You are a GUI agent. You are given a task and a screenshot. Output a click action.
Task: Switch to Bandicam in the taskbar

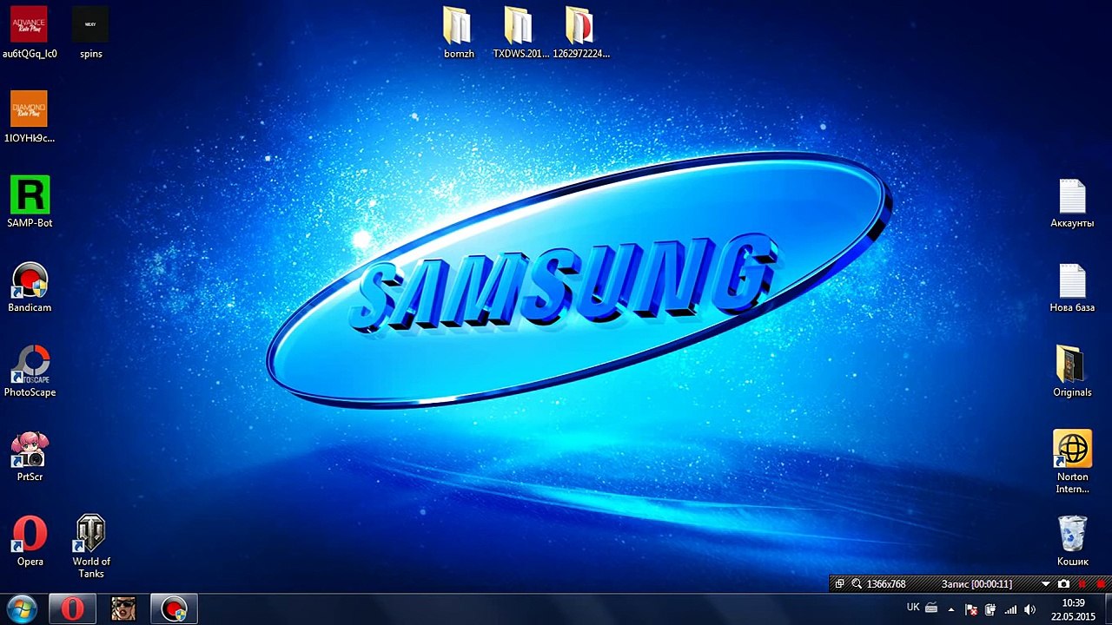point(174,609)
